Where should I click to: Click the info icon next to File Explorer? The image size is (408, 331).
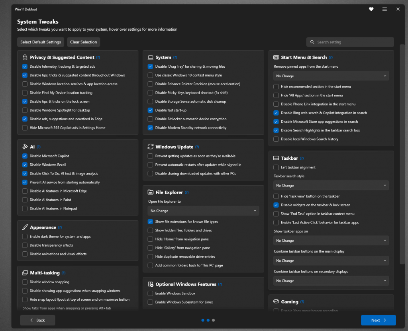pyautogui.click(x=187, y=192)
